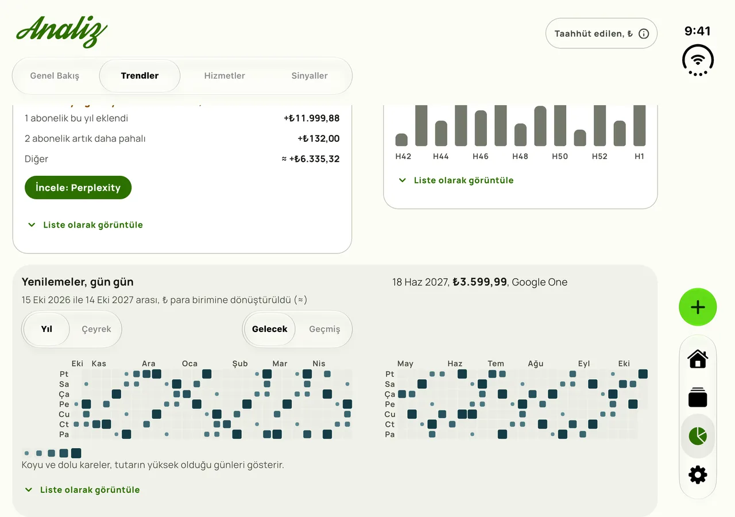Go to the Sinyaller tab

pos(310,76)
